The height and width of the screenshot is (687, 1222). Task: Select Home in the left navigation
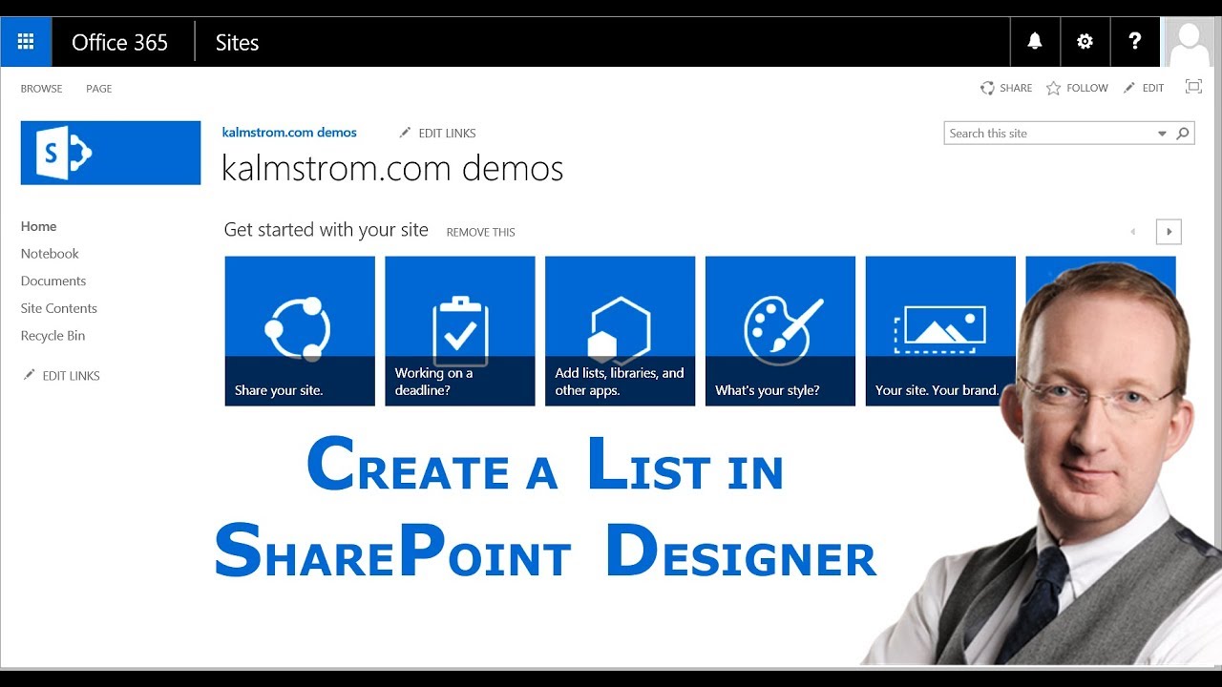pyautogui.click(x=39, y=226)
